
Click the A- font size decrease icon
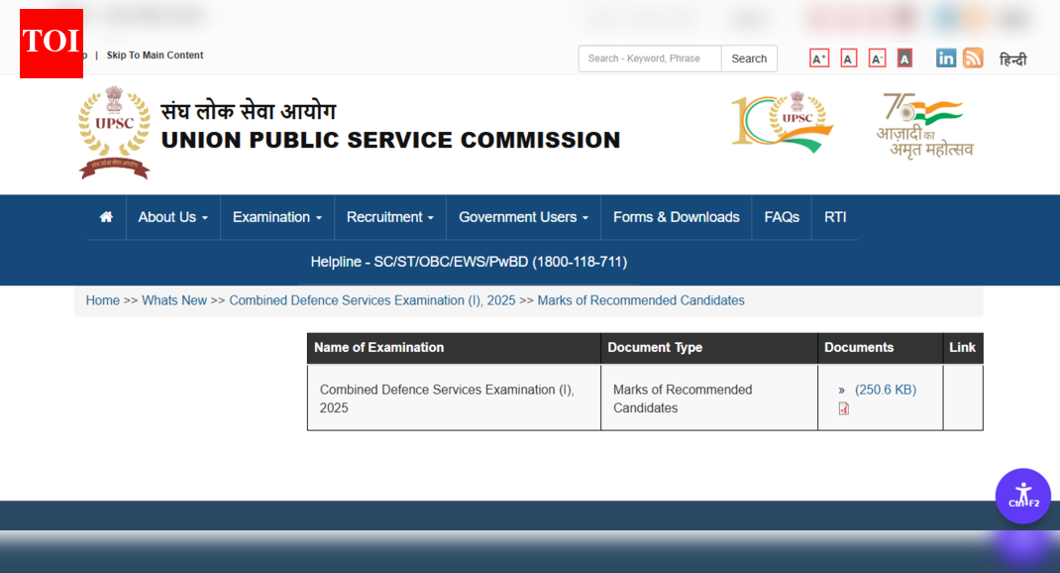pyautogui.click(x=876, y=58)
